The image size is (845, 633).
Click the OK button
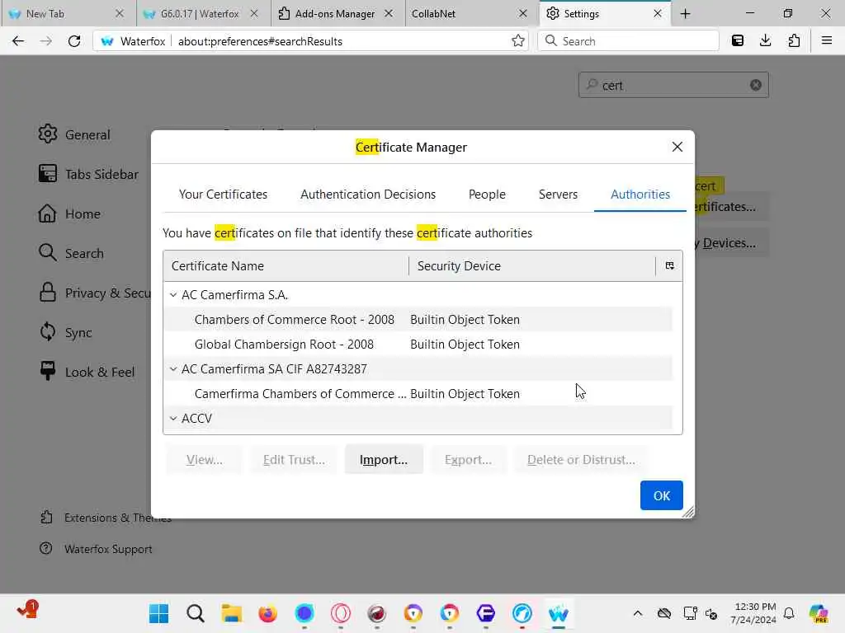pos(661,495)
